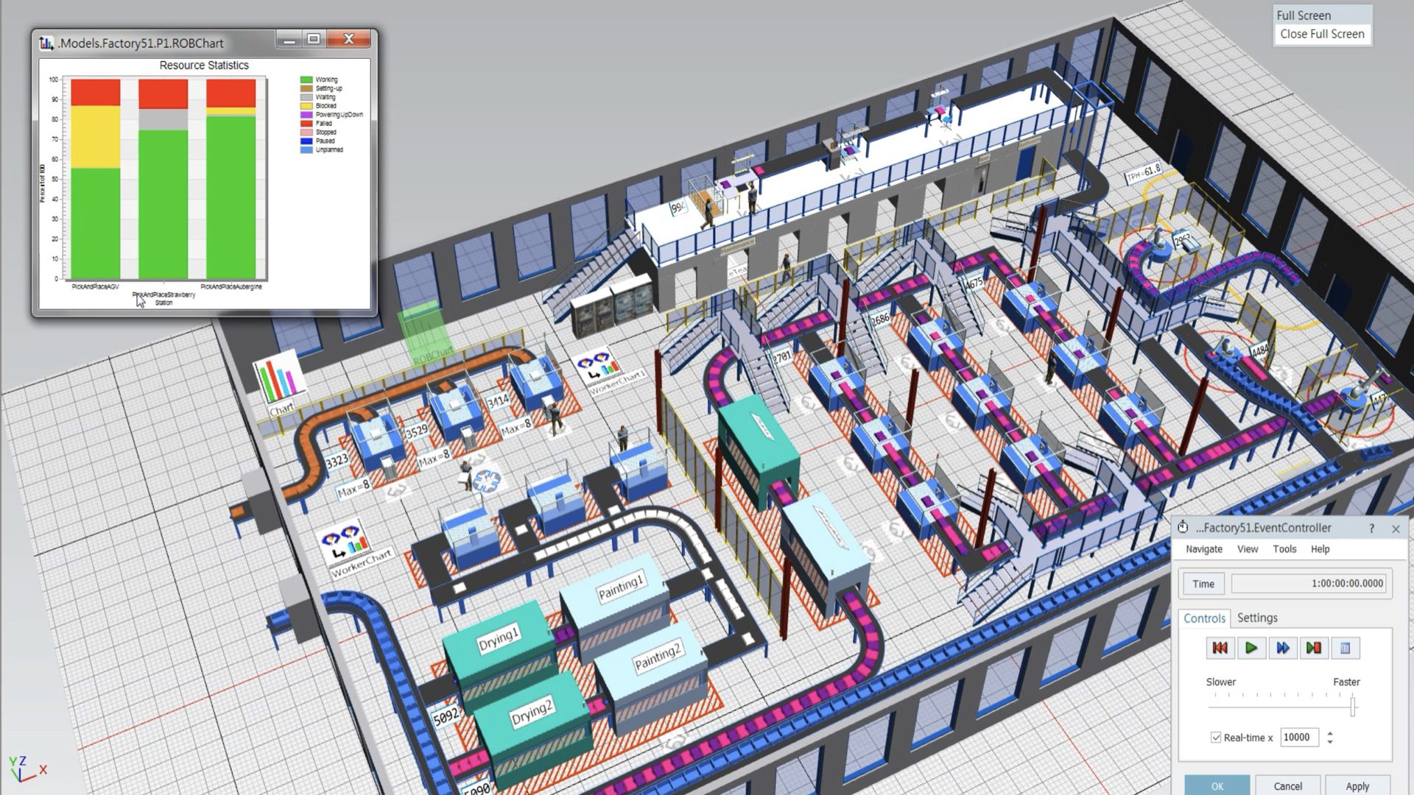
Task: Switch to the Settings tab
Action: click(1256, 618)
